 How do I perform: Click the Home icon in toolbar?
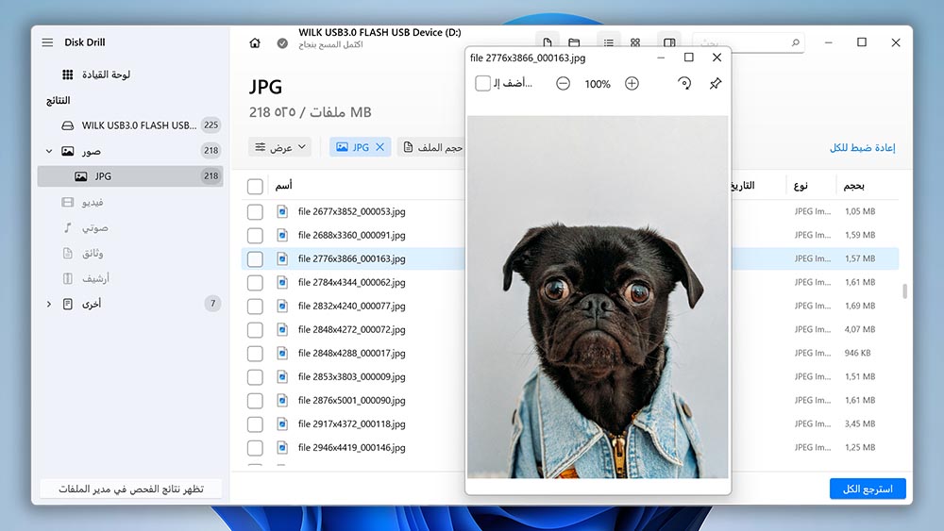pyautogui.click(x=255, y=43)
